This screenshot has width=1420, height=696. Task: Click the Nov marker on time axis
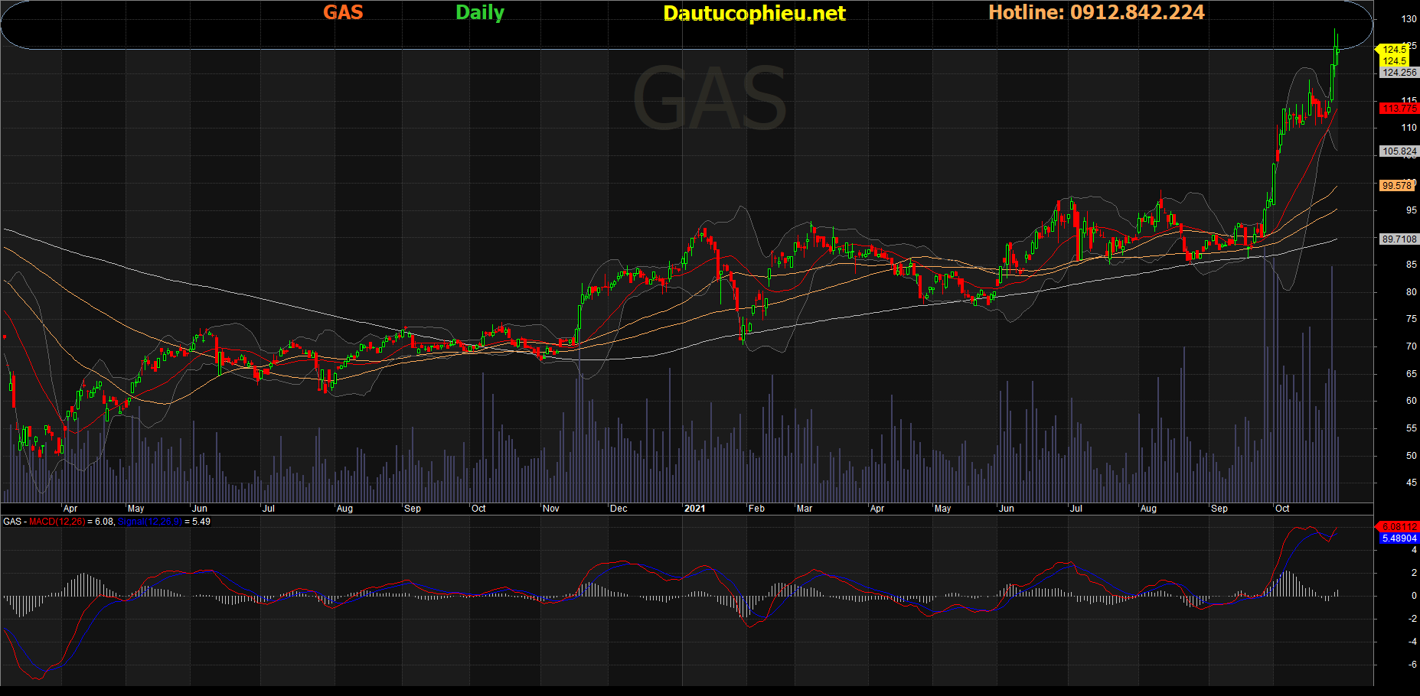(551, 509)
